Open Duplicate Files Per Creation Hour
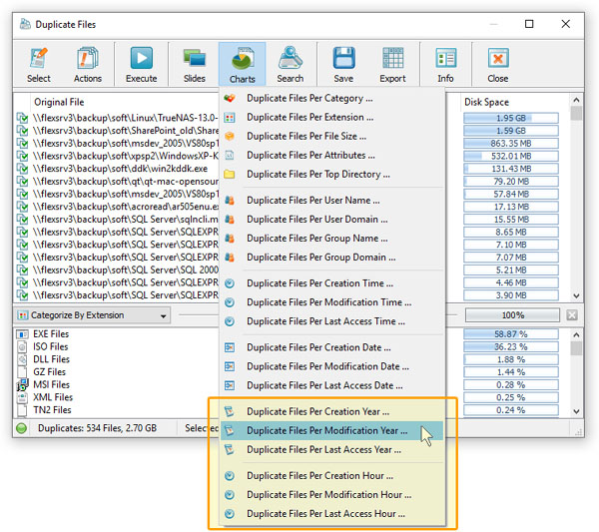The width and height of the screenshot is (599, 532). pyautogui.click(x=331, y=476)
